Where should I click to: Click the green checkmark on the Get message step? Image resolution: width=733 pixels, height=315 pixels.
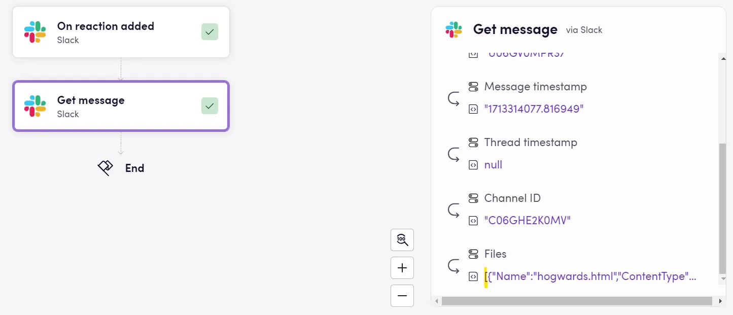tap(210, 106)
